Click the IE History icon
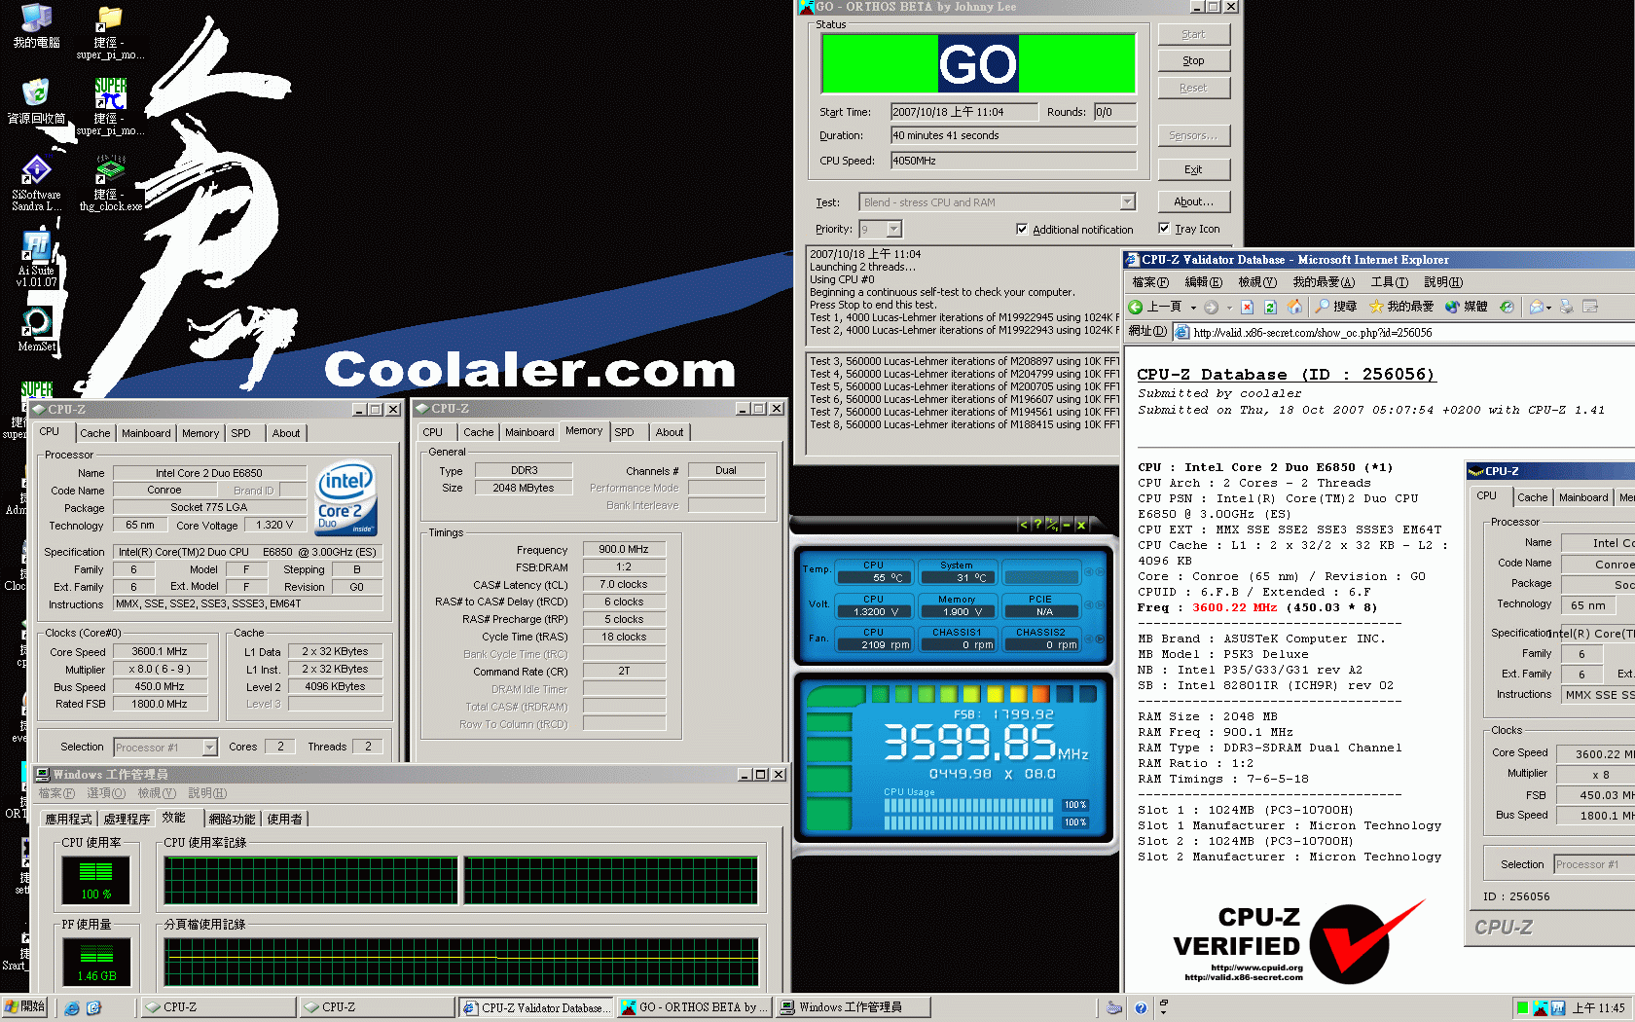1635x1022 pixels. (x=1507, y=307)
